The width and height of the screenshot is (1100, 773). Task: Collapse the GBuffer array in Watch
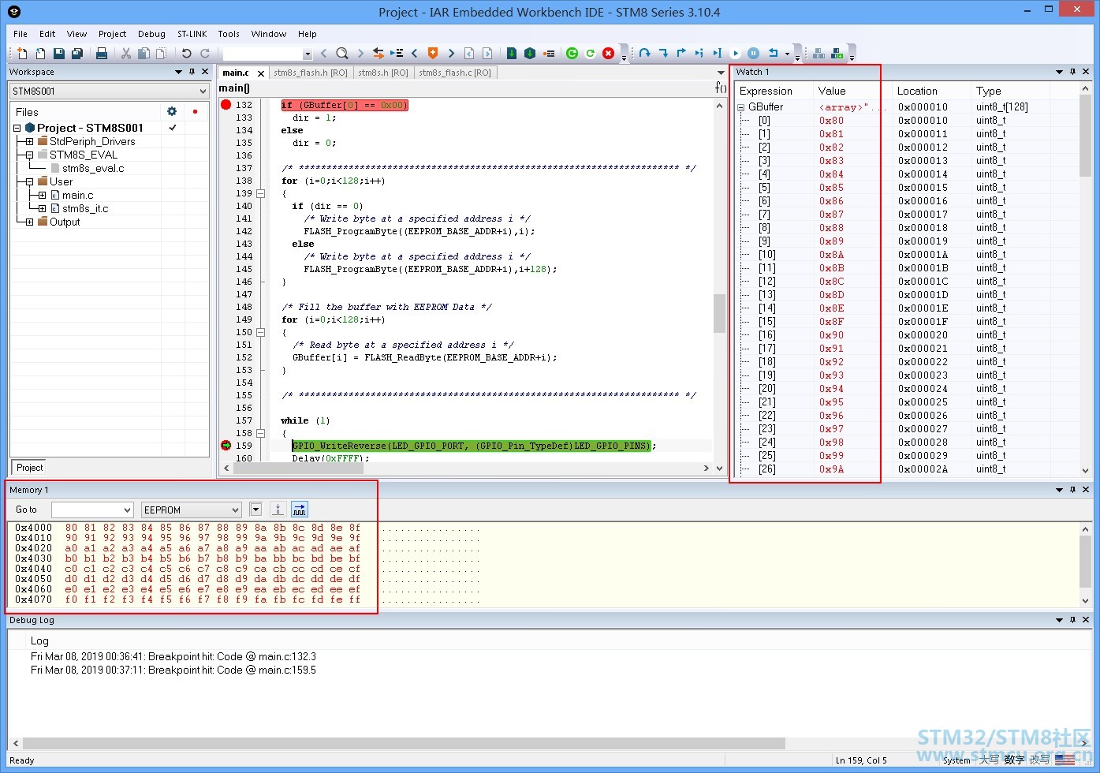pos(741,107)
